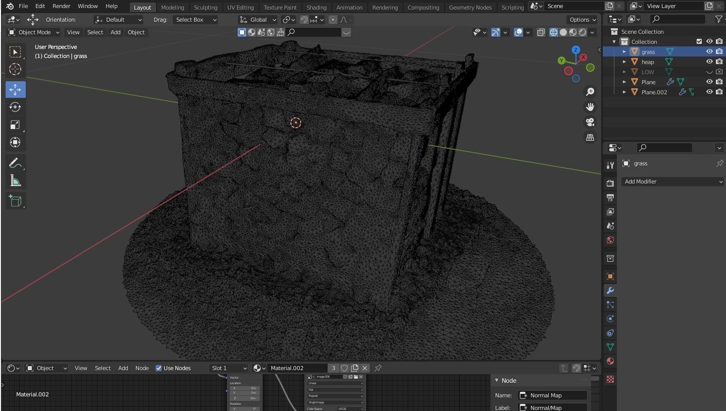Choose the Select Box tool icon

pyautogui.click(x=15, y=51)
